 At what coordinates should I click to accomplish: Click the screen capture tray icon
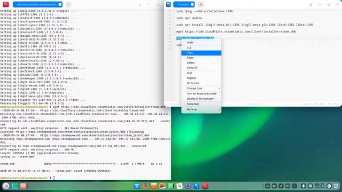pos(310,186)
